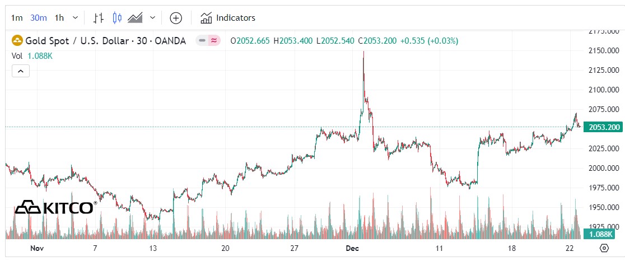Click the Vol 1.088K volume legend
The height and width of the screenshot is (261, 625).
click(x=32, y=56)
